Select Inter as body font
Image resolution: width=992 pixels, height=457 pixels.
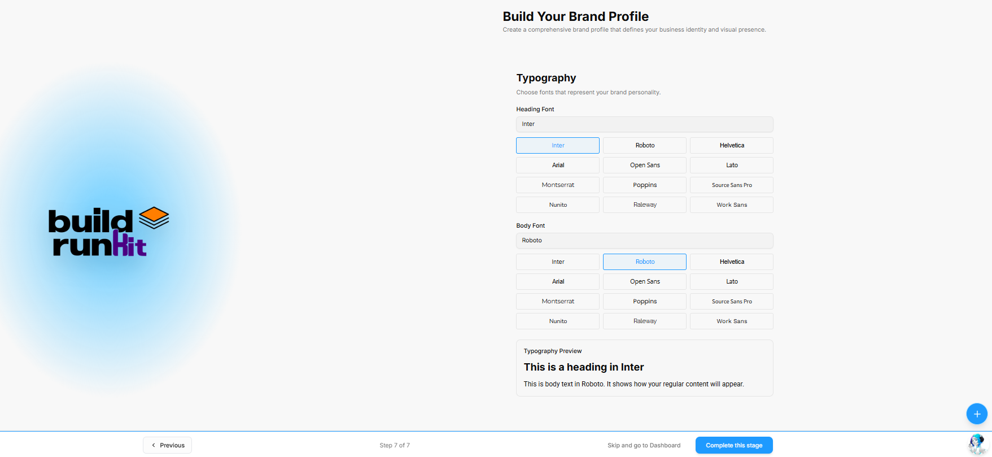tap(558, 262)
